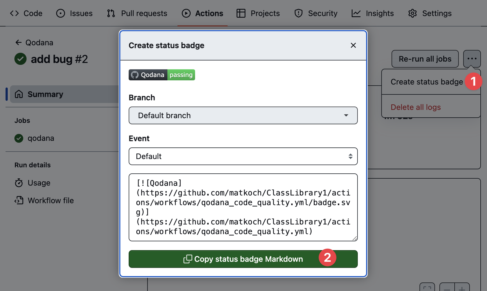Click inside the badge Markdown text area

tap(243, 207)
